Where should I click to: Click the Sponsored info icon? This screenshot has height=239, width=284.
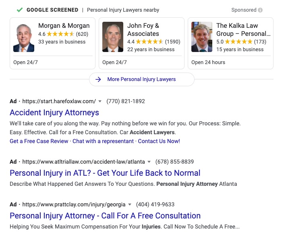[260, 10]
